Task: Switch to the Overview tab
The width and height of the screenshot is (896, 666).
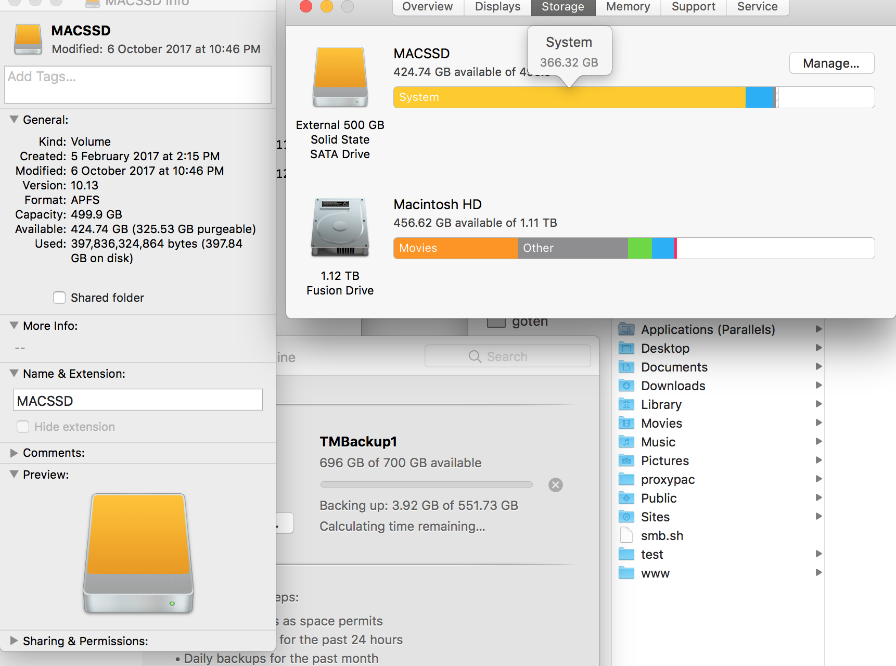Action: tap(428, 7)
